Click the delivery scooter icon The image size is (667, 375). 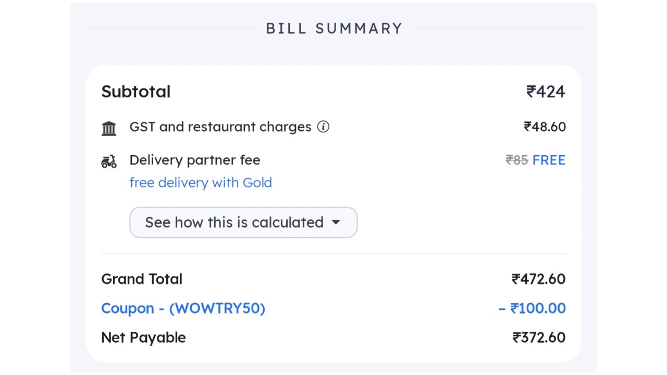[x=109, y=161]
